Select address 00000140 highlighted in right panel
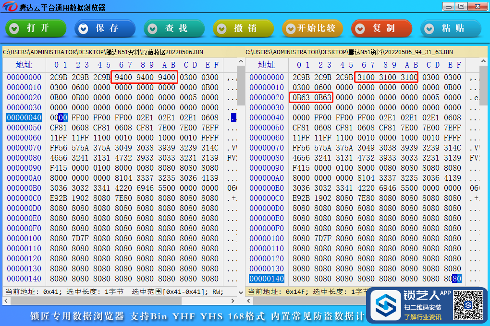This screenshot has width=490, height=326. point(267,279)
